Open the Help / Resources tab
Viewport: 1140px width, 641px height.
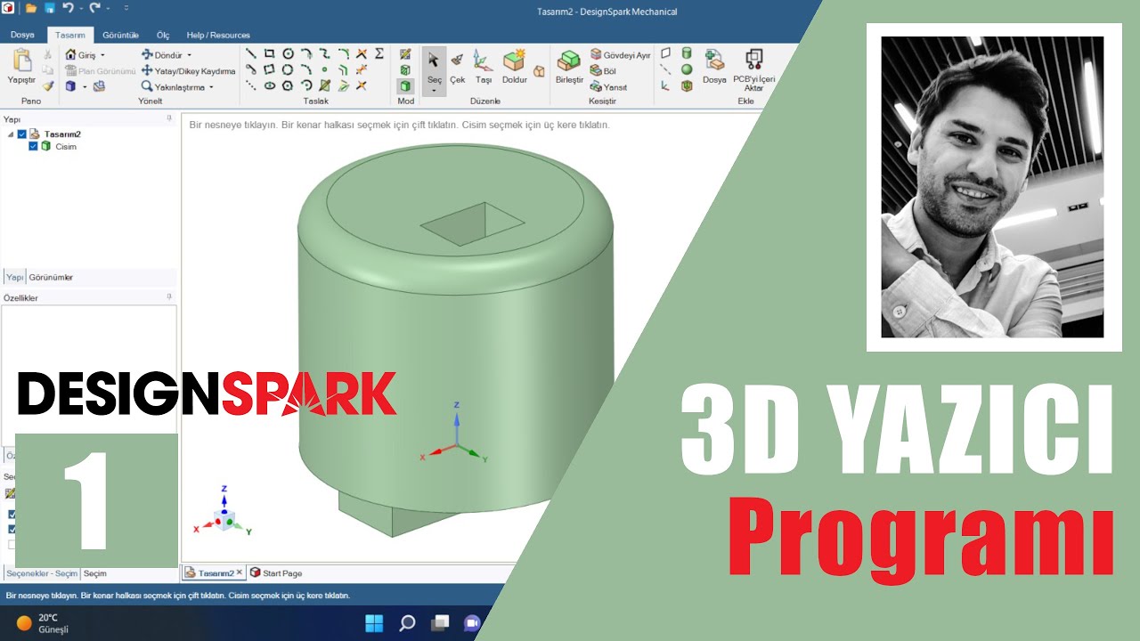click(217, 35)
